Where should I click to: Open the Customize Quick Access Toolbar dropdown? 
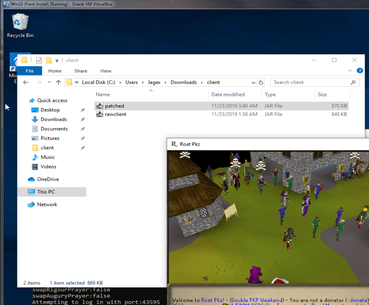[57, 60]
